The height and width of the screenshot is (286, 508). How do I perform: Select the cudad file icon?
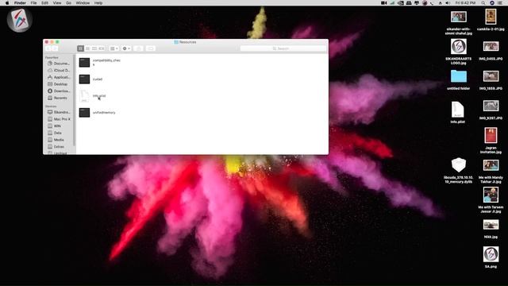[84, 79]
